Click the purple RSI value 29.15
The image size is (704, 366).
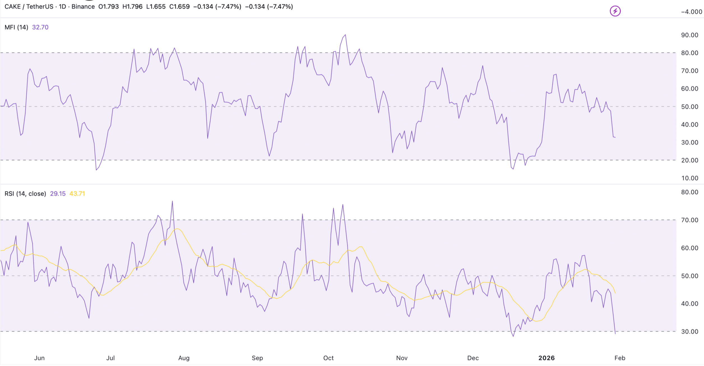(x=58, y=194)
